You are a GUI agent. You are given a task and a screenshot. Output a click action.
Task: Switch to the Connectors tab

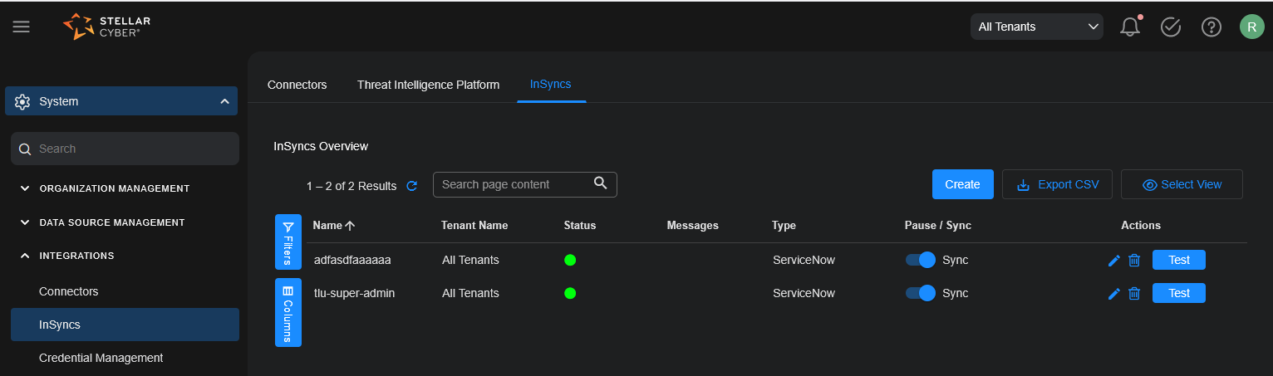click(x=297, y=85)
